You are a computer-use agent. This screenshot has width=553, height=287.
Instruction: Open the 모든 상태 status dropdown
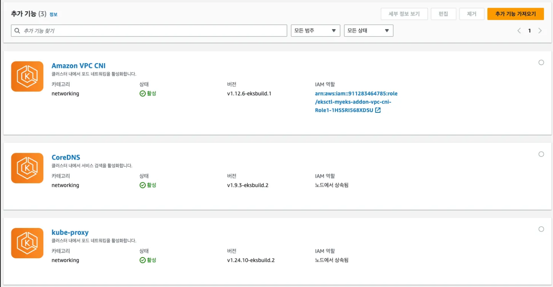pos(368,31)
